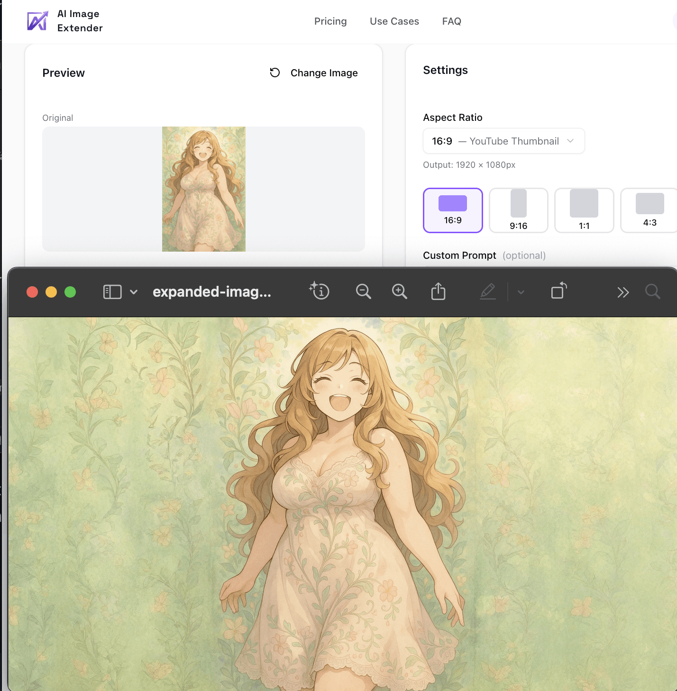Open the Pricing page

[x=330, y=21]
